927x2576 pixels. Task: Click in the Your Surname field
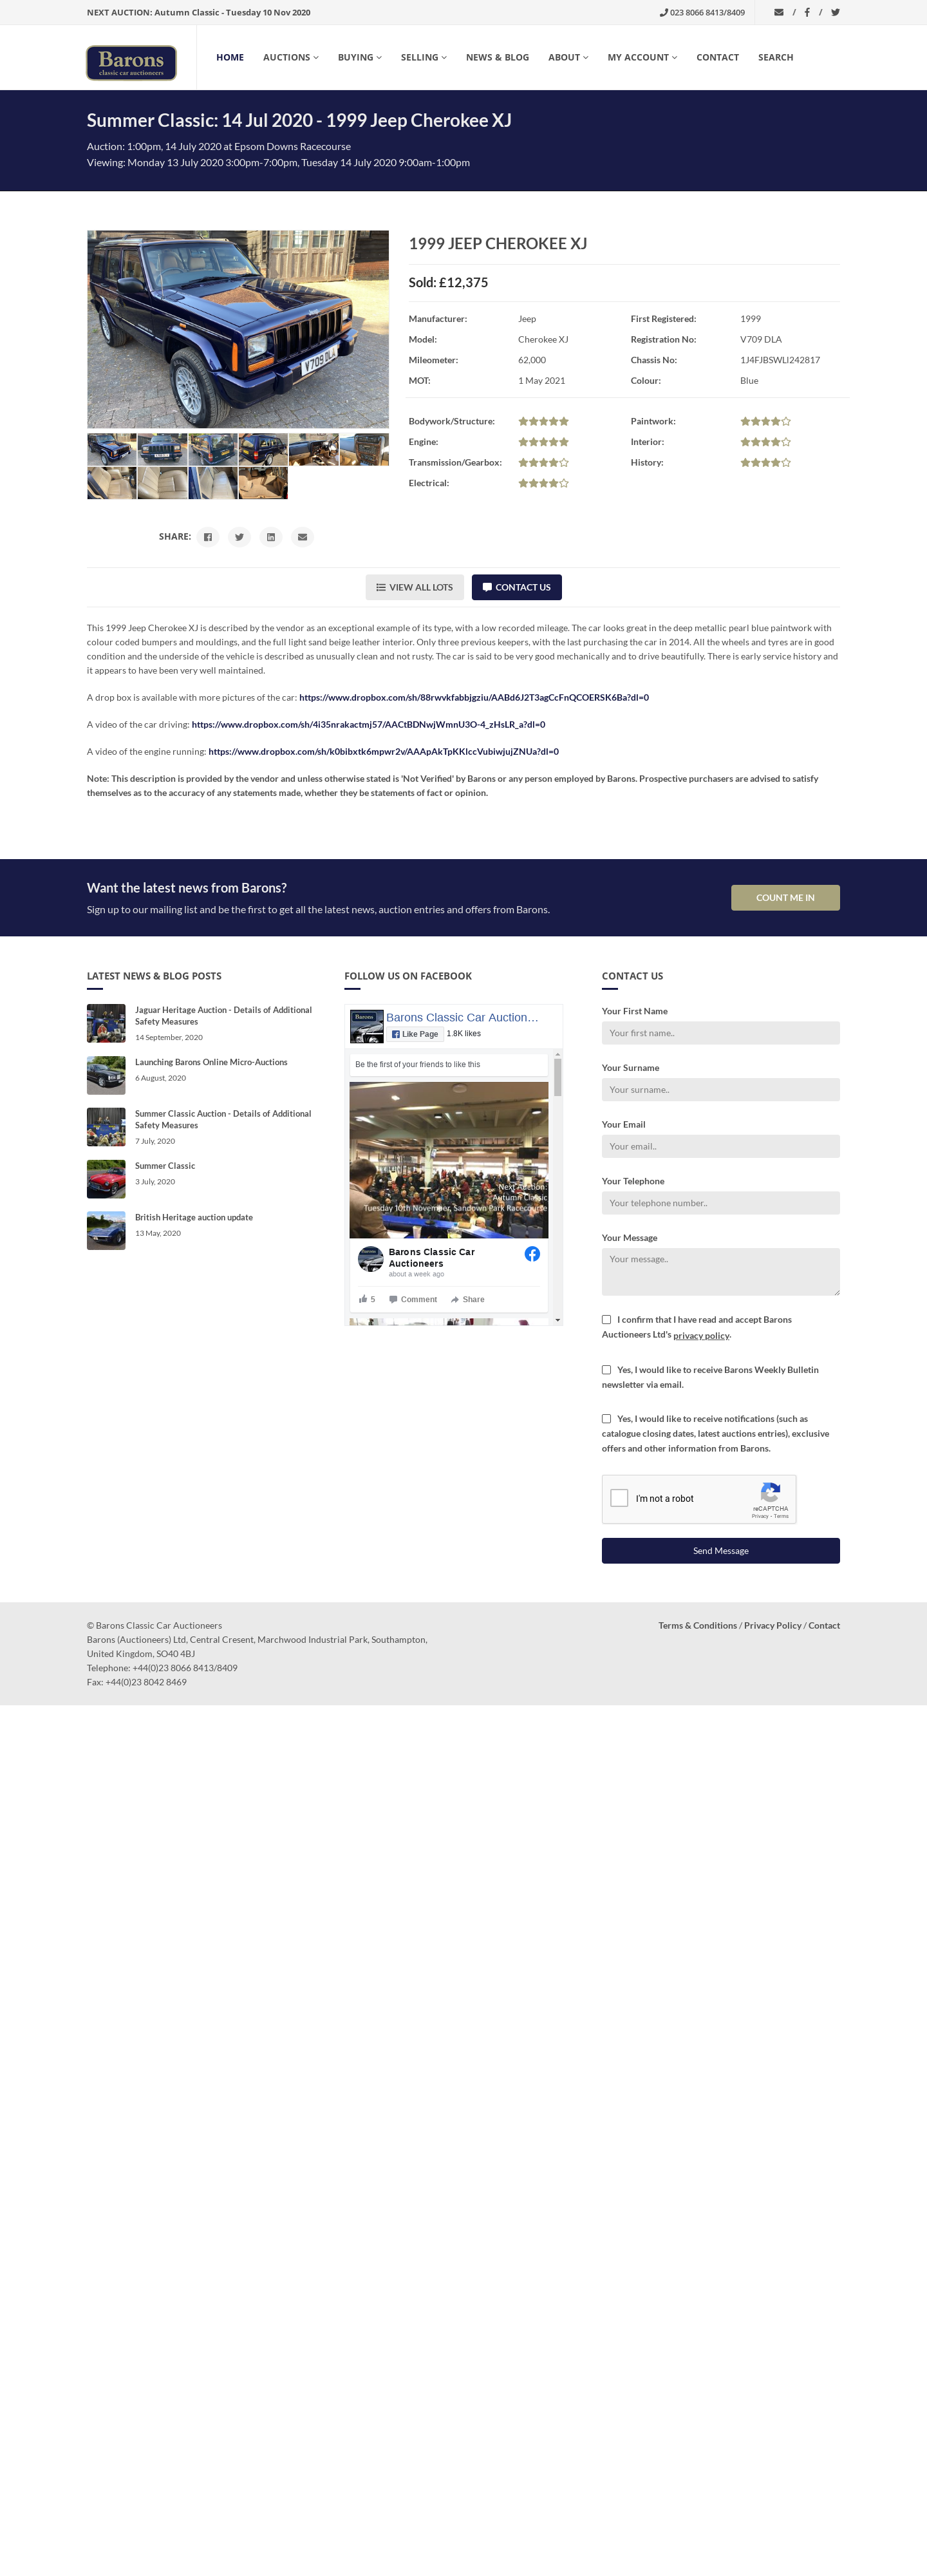pos(720,1090)
